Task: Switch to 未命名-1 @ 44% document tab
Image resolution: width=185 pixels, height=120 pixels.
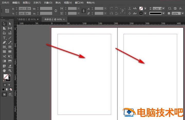Action: (x=26, y=19)
